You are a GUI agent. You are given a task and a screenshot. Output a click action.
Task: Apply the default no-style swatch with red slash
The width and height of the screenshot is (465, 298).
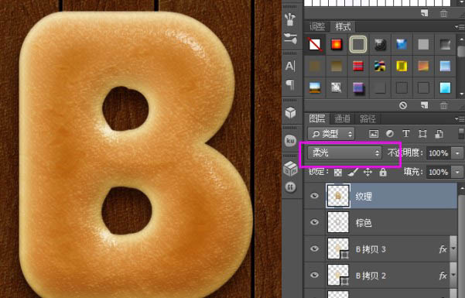(315, 45)
